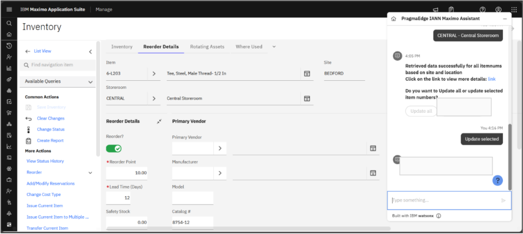Open item long description icon for Tee, Steel
This screenshot has height=234, width=523.
307,74
